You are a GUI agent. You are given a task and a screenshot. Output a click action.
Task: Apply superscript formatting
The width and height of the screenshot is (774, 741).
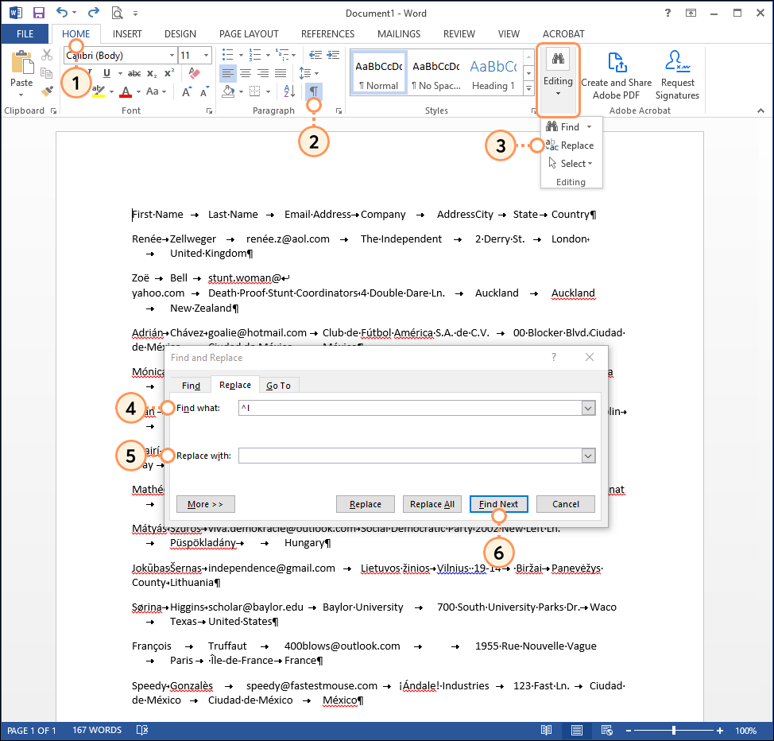tap(168, 73)
